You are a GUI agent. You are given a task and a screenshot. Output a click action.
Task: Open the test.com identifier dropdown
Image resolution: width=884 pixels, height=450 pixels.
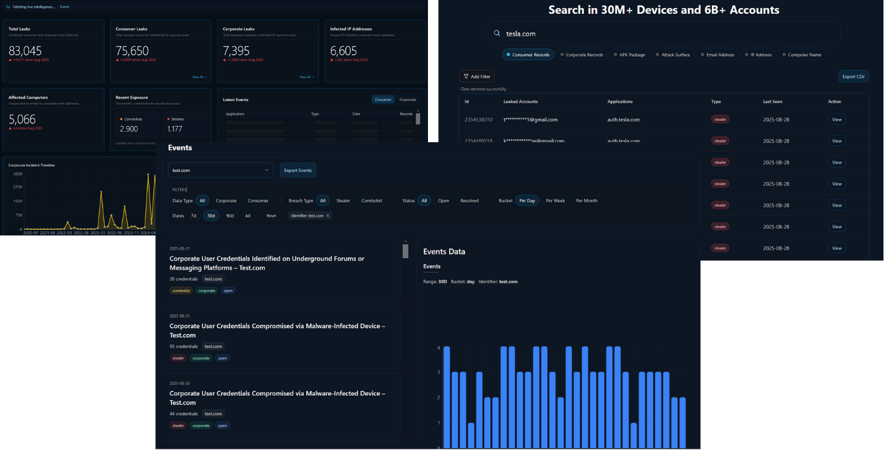click(x=220, y=170)
